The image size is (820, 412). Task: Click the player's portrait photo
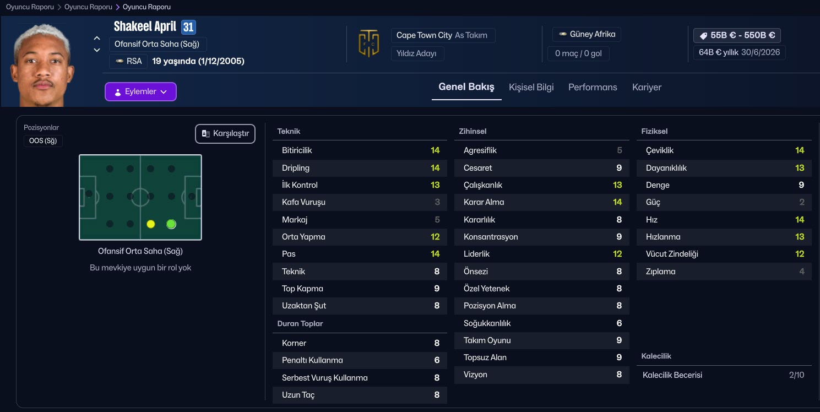pyautogui.click(x=43, y=64)
